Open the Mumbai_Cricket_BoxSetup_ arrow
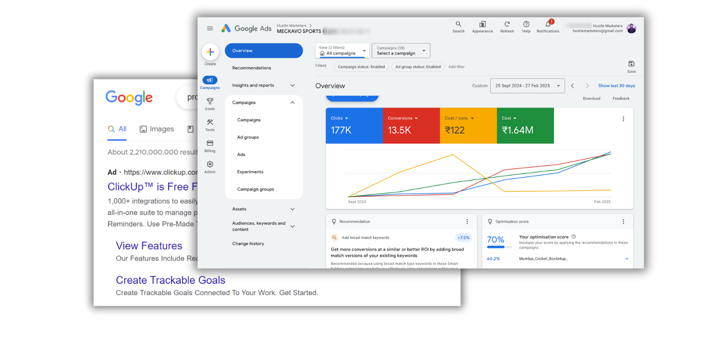The width and height of the screenshot is (720, 345). pos(626,259)
